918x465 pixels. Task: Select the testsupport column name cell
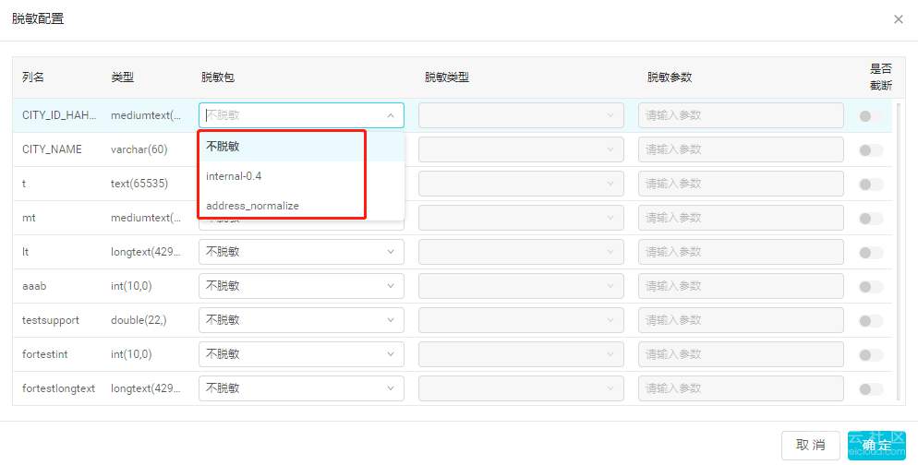click(51, 320)
